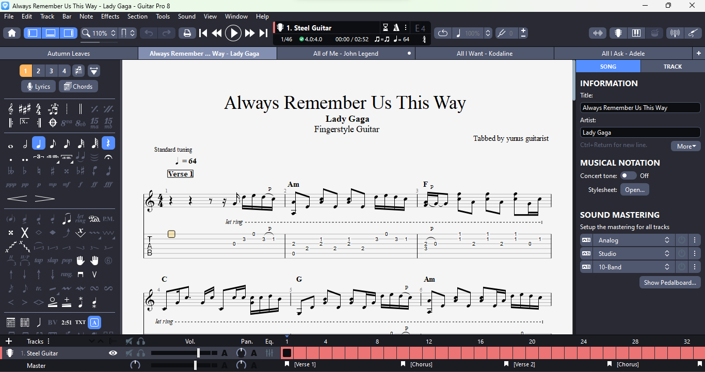Click the undo arrow
The height and width of the screenshot is (372, 705).
149,33
